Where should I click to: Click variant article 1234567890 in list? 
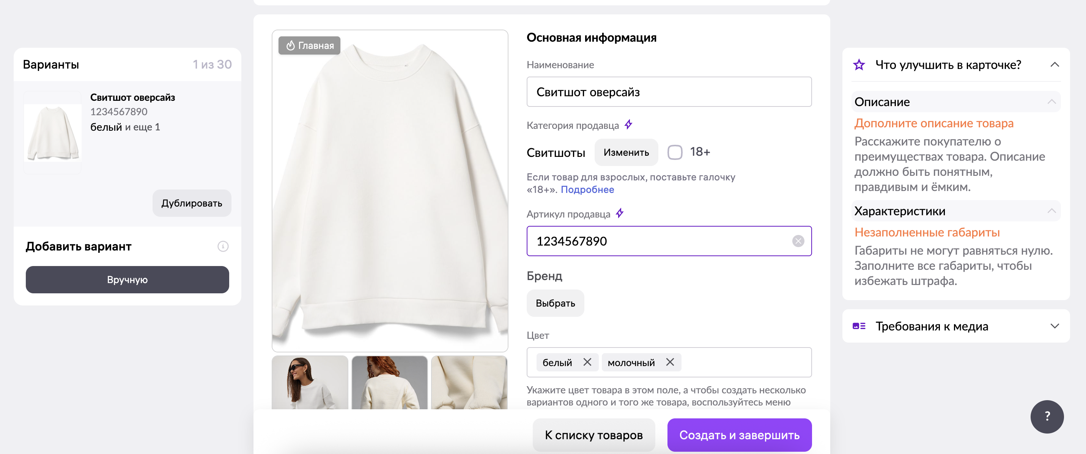point(119,111)
